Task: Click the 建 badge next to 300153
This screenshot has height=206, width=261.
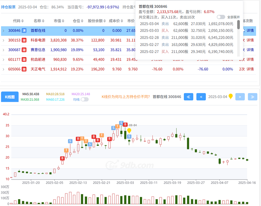Action: [x=24, y=40]
